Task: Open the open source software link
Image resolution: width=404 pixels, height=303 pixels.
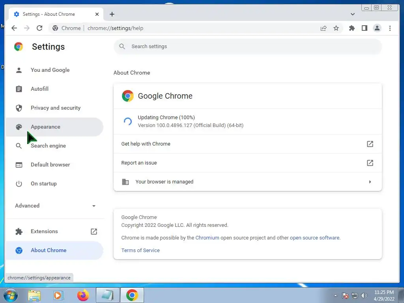Action: (x=314, y=238)
